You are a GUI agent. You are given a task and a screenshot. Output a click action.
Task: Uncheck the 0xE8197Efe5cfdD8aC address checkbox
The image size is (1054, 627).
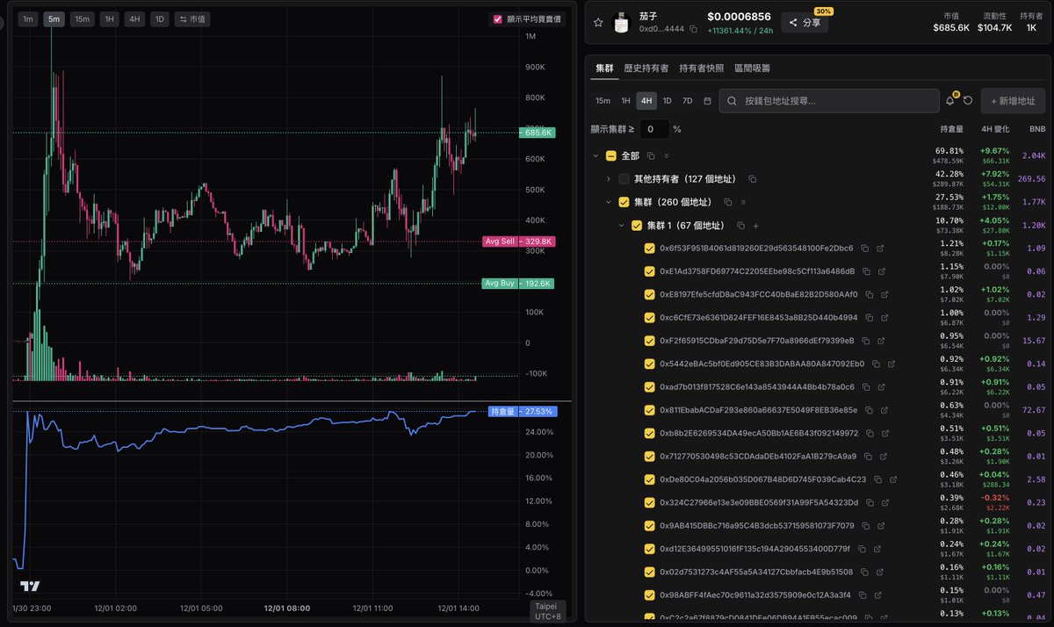(650, 294)
